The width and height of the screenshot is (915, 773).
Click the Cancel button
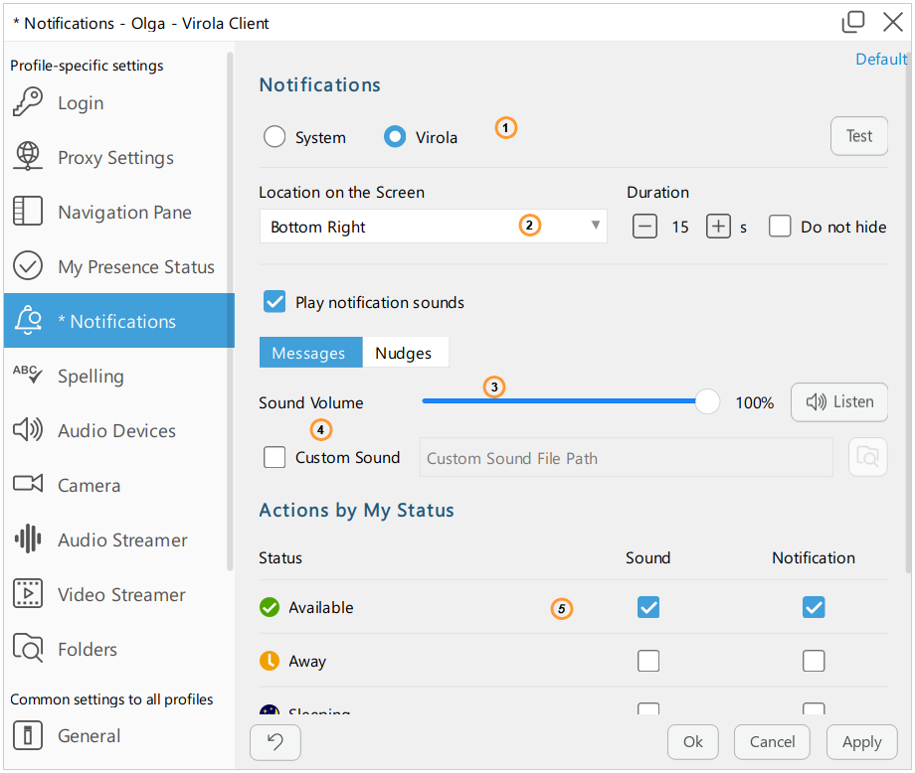point(772,742)
